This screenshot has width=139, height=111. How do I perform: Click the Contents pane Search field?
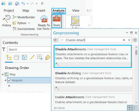tap(29, 50)
